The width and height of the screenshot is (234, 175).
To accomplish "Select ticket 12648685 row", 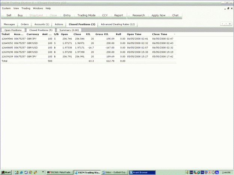I will [89, 48].
